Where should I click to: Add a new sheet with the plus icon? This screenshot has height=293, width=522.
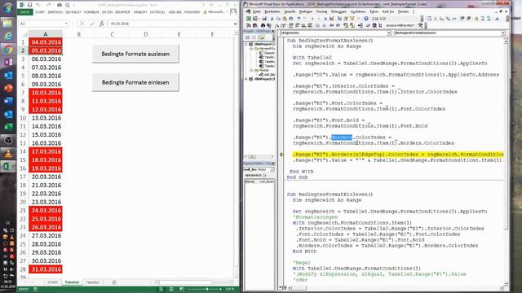tap(114, 282)
